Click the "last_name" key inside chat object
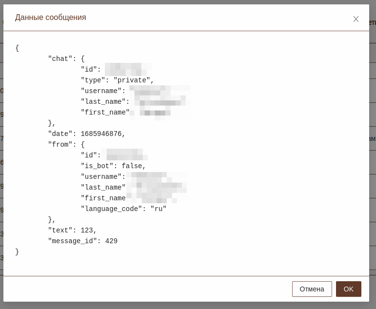The height and width of the screenshot is (309, 376). pyautogui.click(x=103, y=102)
